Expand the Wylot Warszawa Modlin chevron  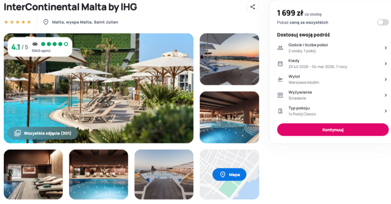[386, 79]
